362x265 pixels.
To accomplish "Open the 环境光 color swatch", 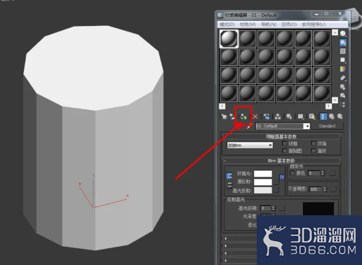I will [263, 174].
